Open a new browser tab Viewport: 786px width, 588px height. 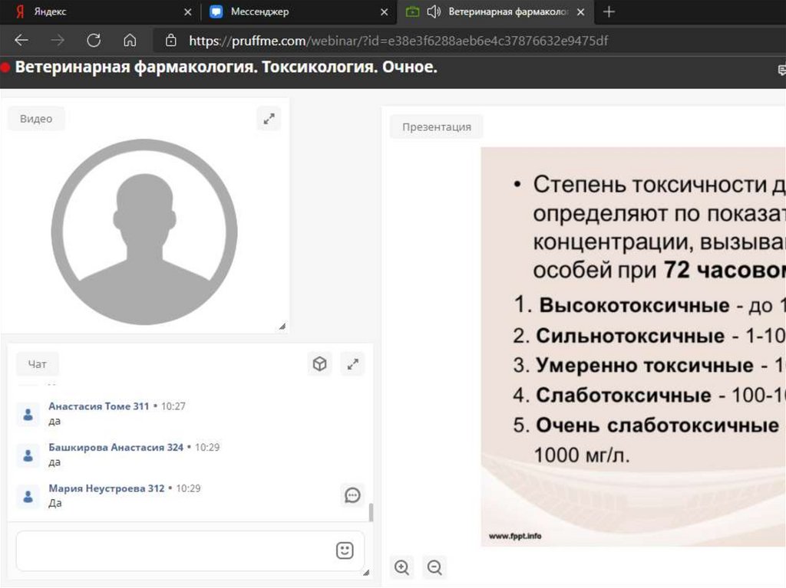tap(609, 12)
